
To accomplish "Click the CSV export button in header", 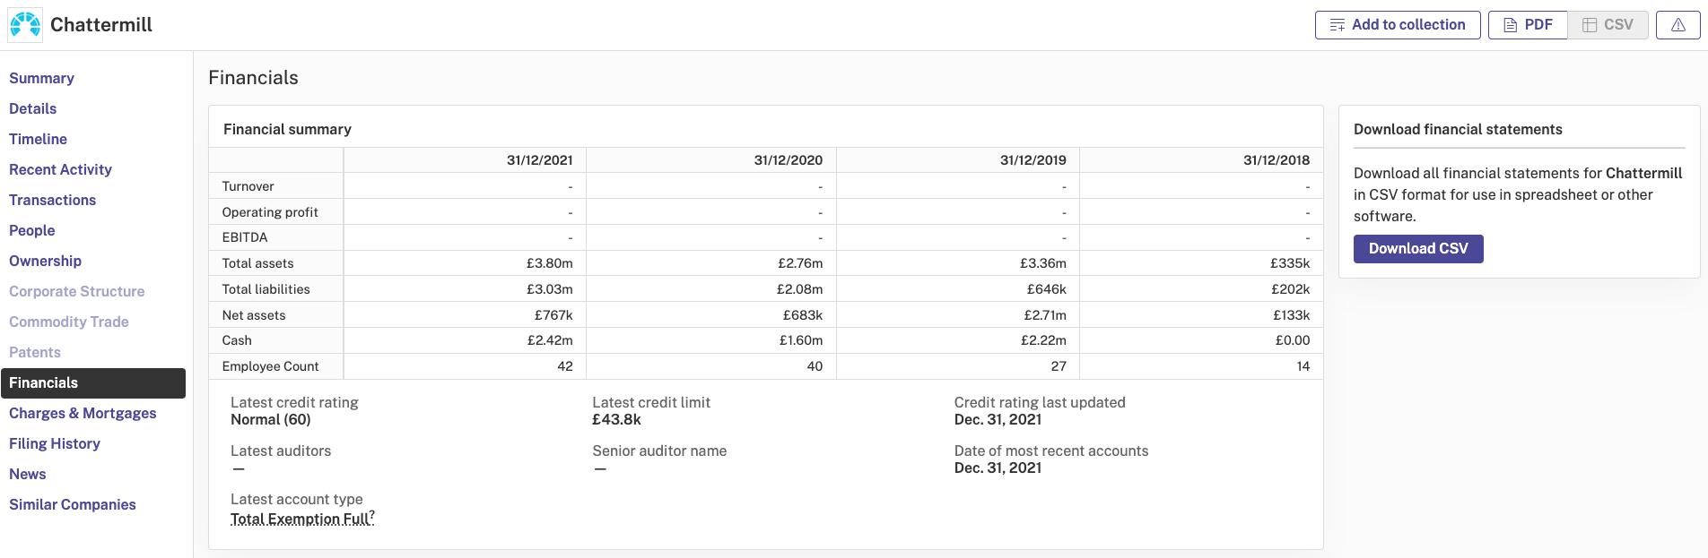I will tap(1608, 25).
